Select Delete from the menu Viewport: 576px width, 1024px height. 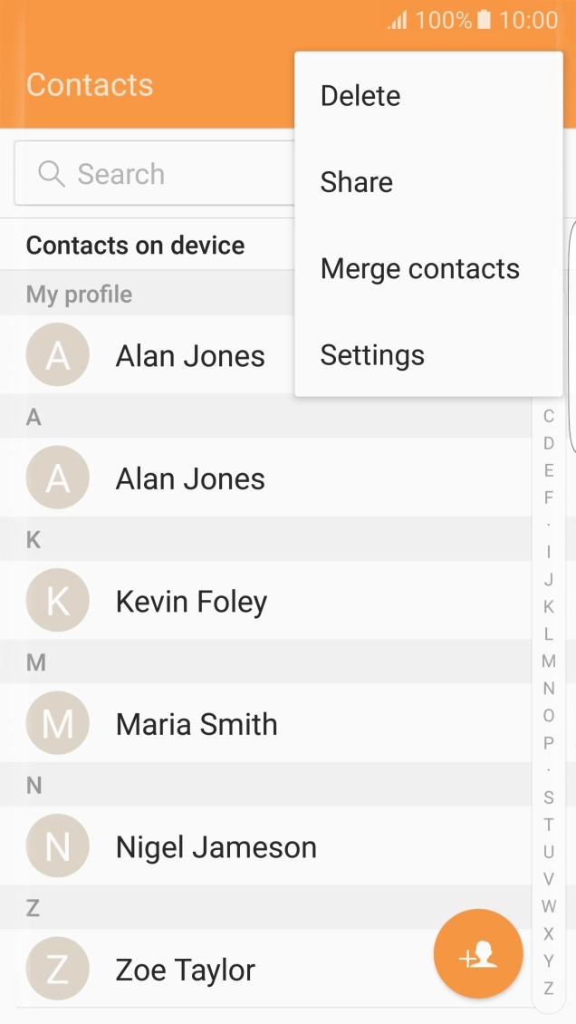360,95
